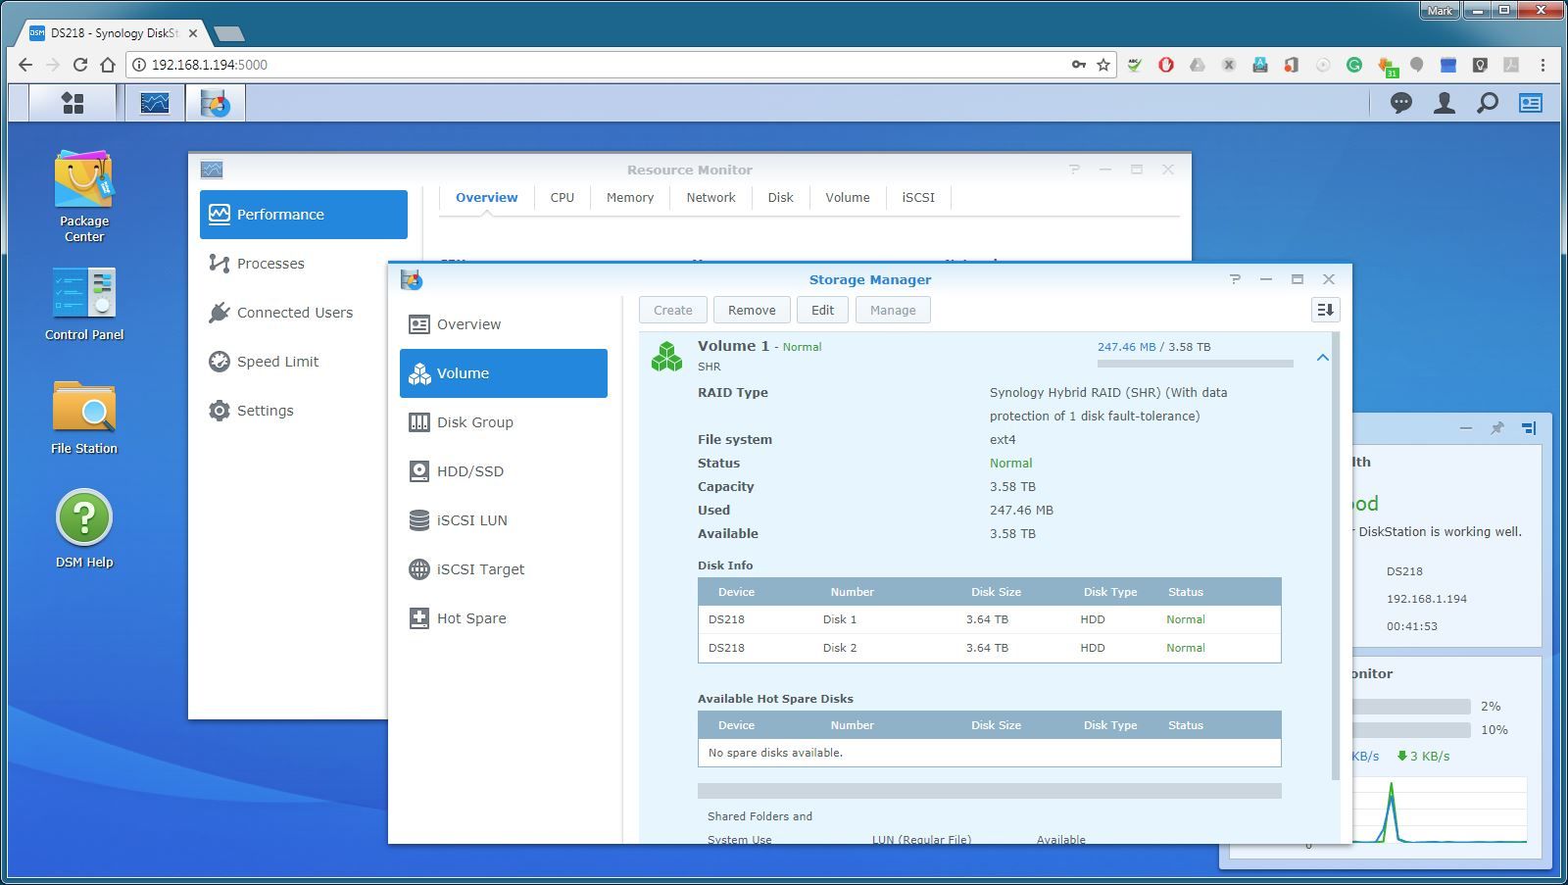
Task: Click the network activity graph in widget
Action: pyautogui.click(x=1440, y=811)
